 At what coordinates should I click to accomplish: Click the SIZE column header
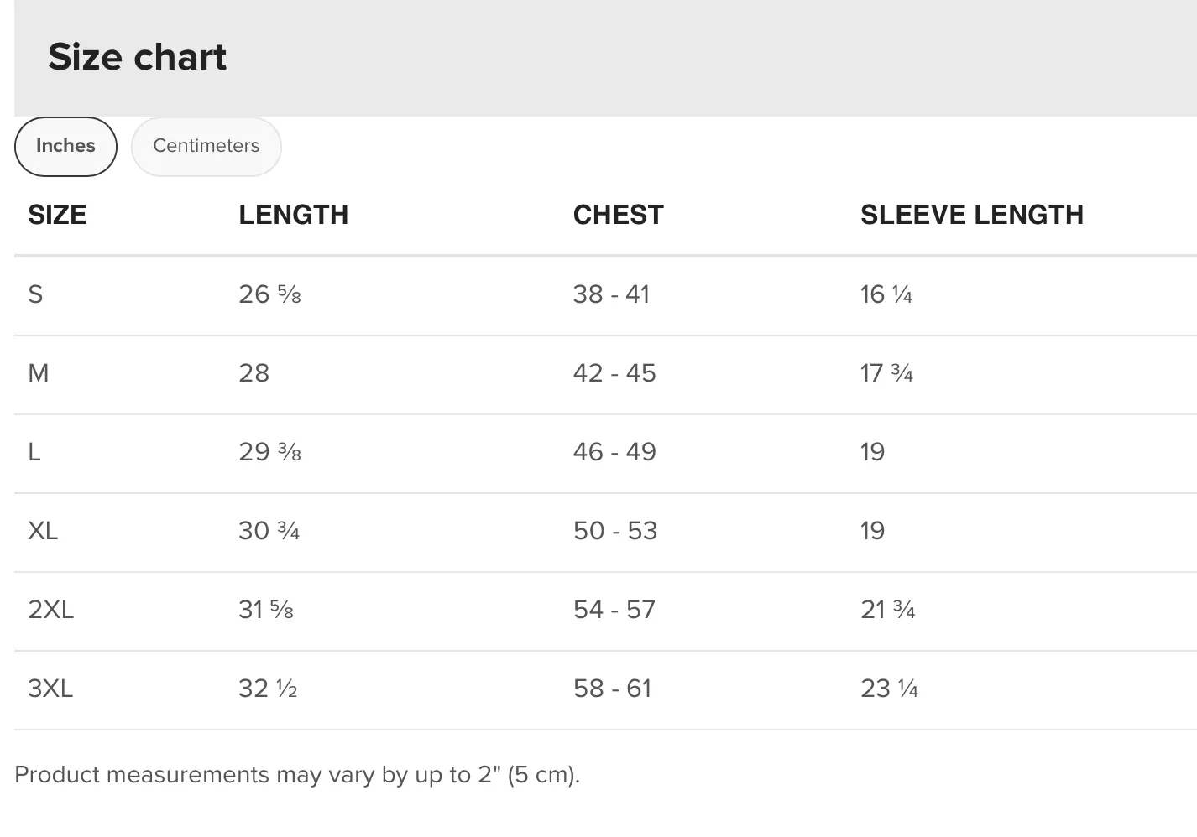point(57,215)
